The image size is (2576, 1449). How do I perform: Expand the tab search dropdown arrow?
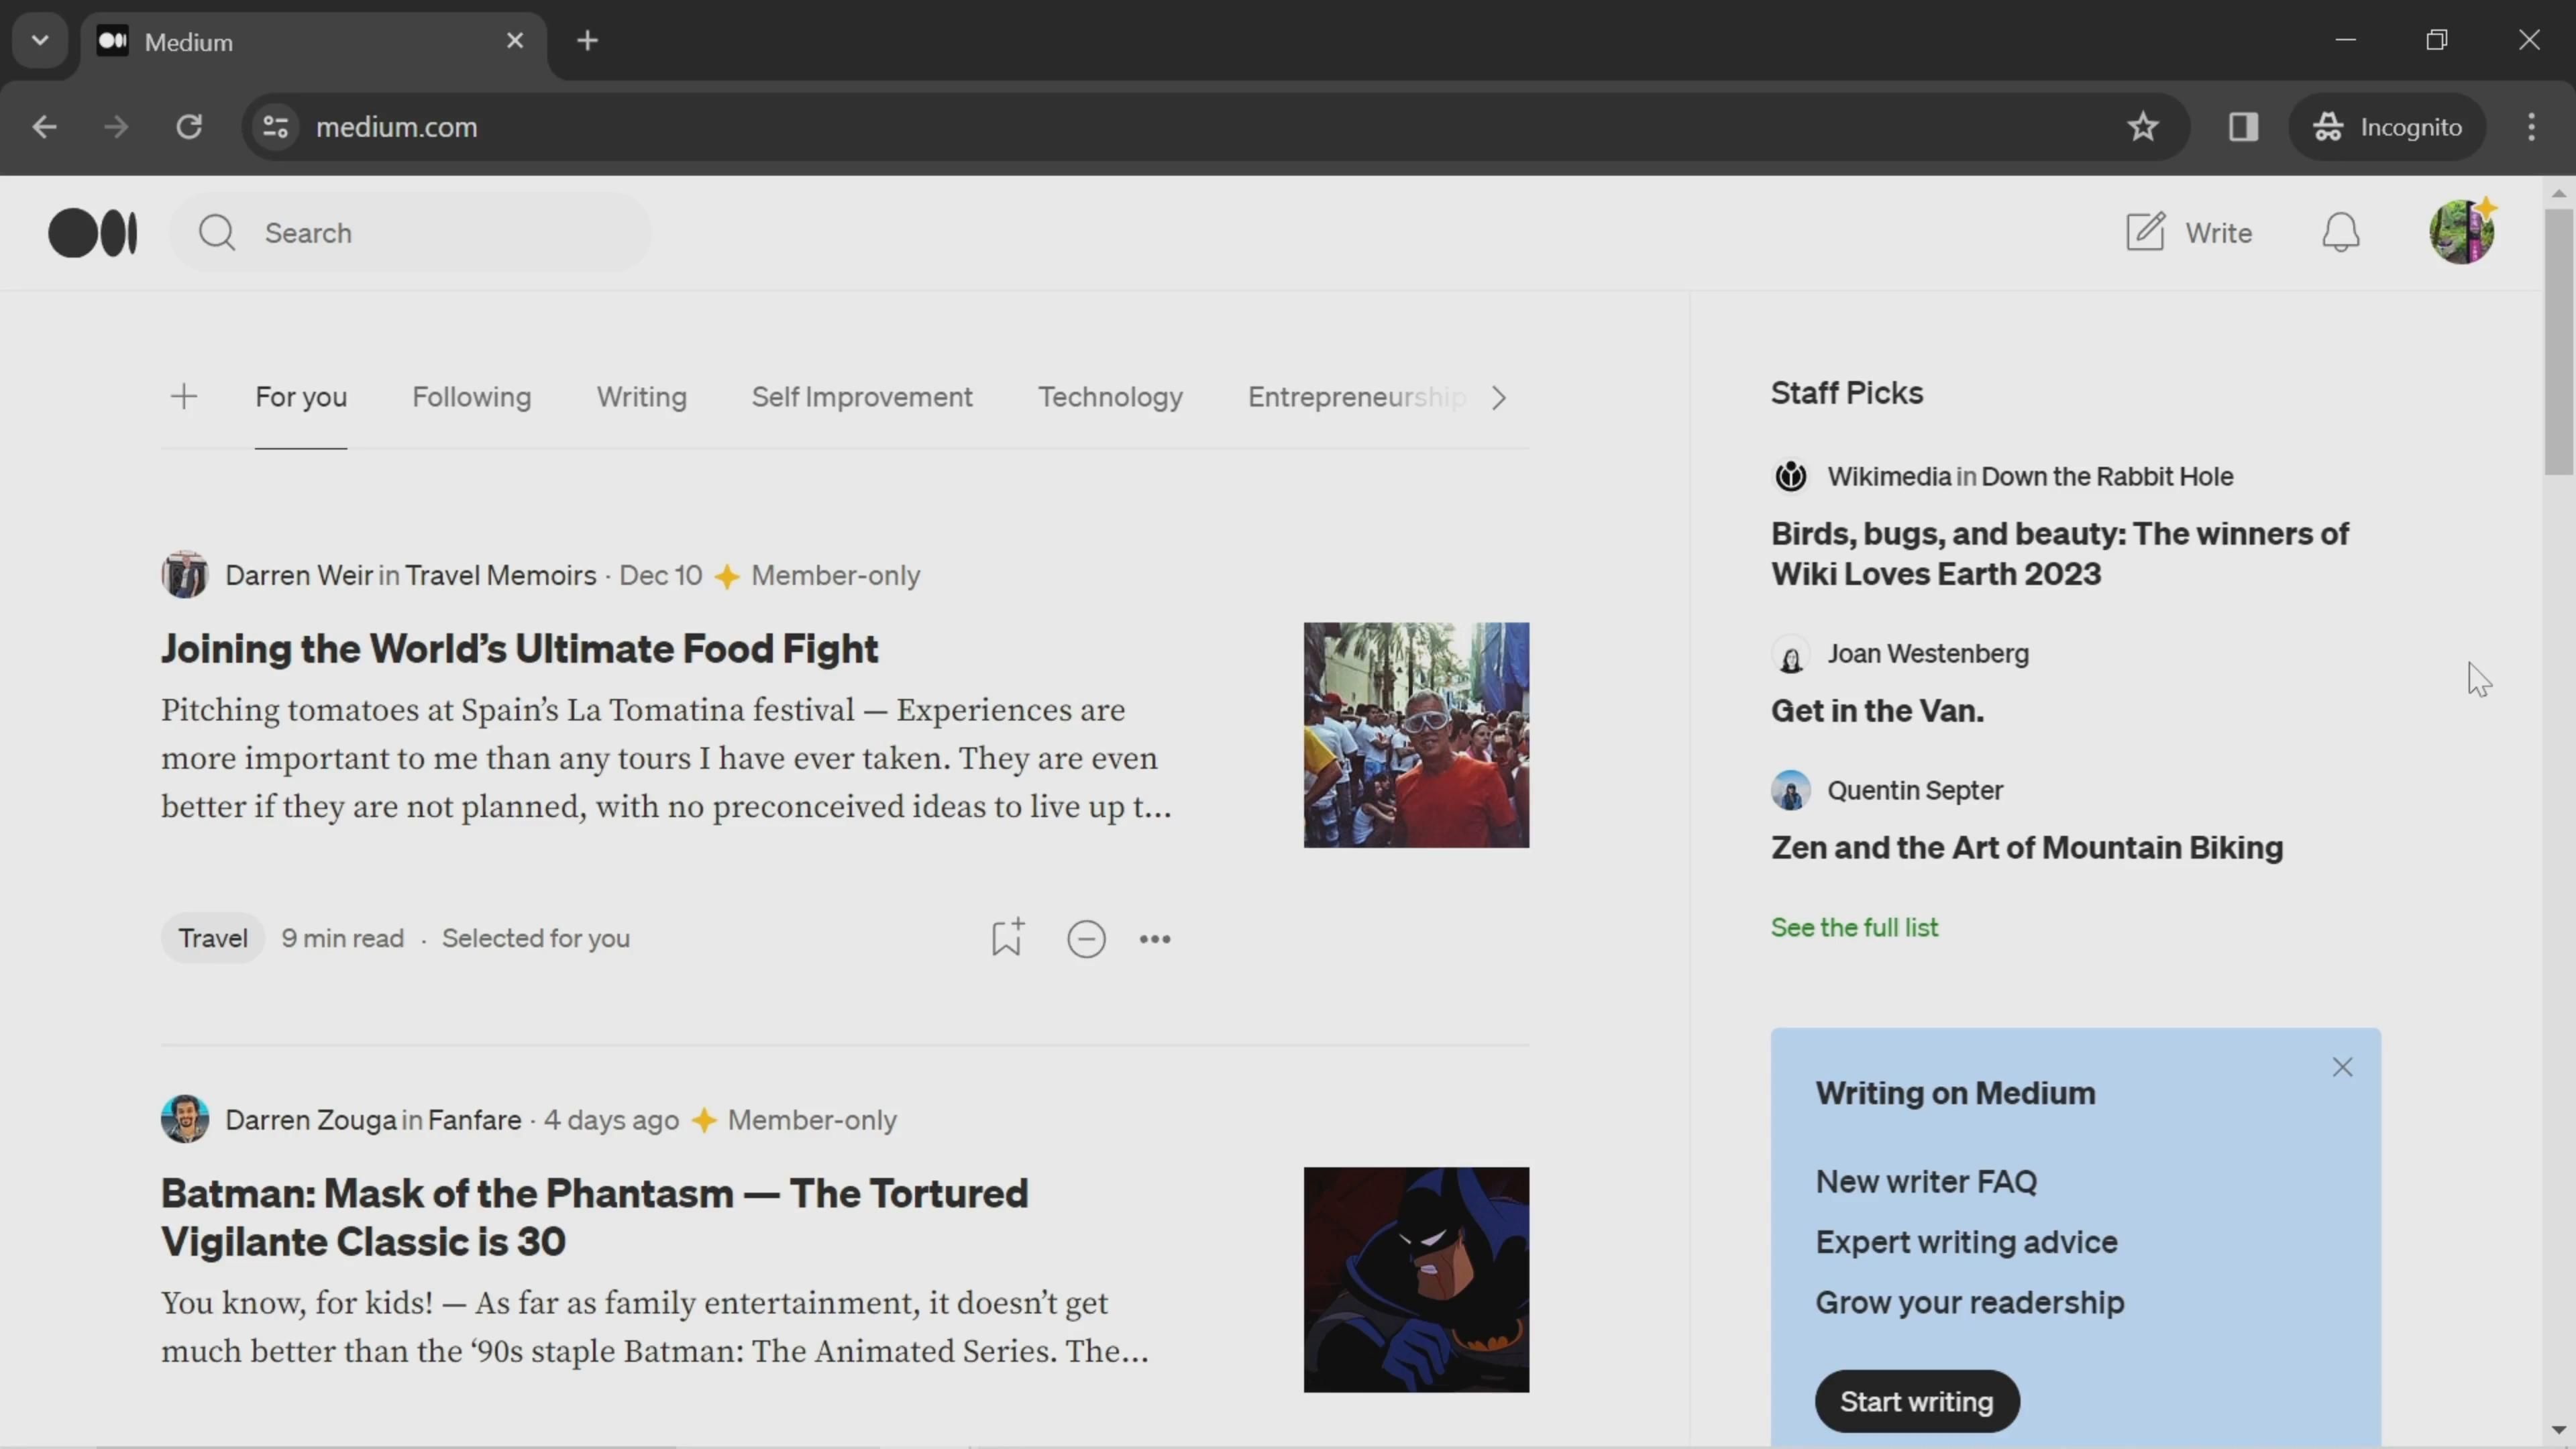click(40, 41)
